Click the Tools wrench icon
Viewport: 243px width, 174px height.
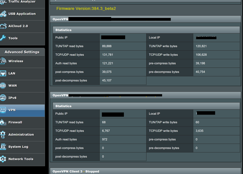pos(3,38)
